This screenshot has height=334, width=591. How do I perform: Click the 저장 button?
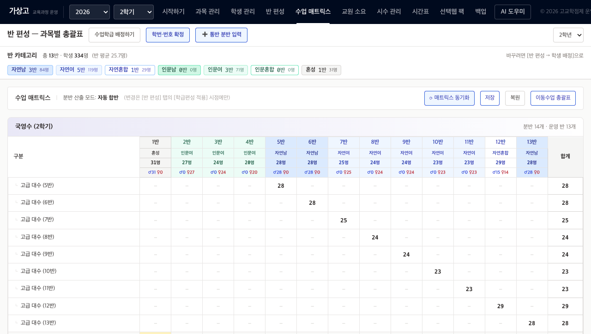(490, 98)
